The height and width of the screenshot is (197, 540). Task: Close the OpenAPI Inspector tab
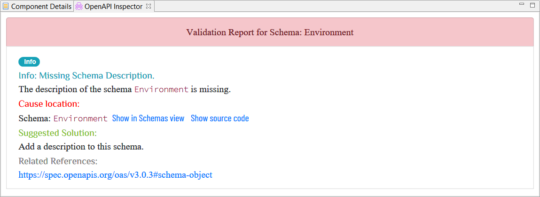pos(149,6)
